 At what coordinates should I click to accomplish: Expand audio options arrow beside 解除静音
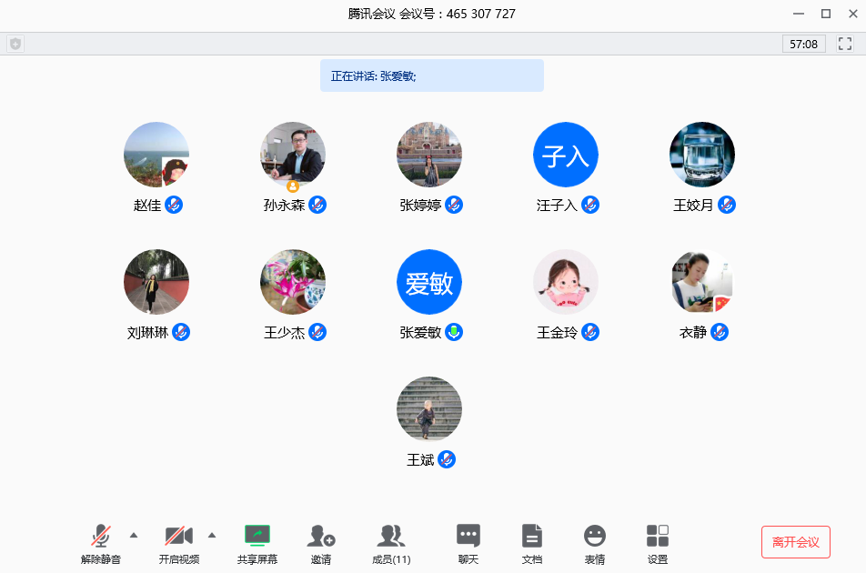pos(134,534)
